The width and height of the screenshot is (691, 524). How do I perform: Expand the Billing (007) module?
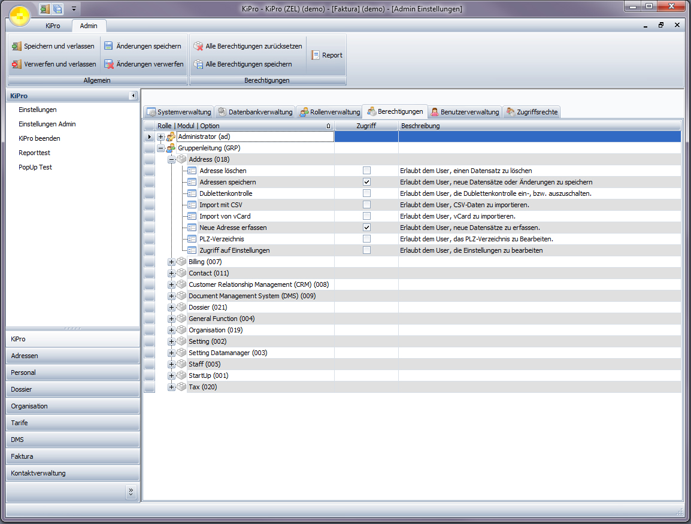click(171, 262)
